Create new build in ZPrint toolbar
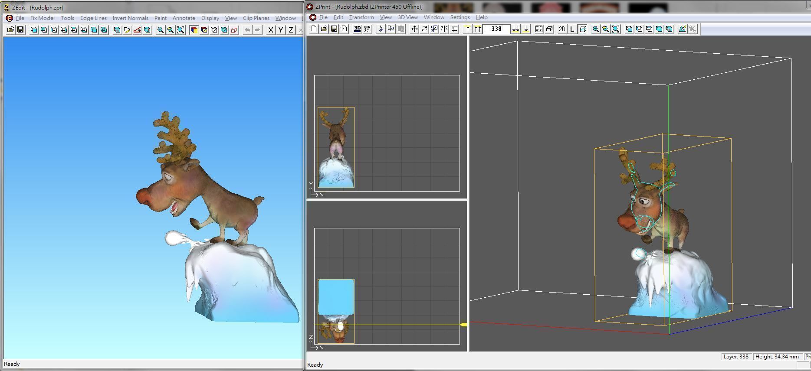Screen dimensions: 811x371 tap(314, 29)
